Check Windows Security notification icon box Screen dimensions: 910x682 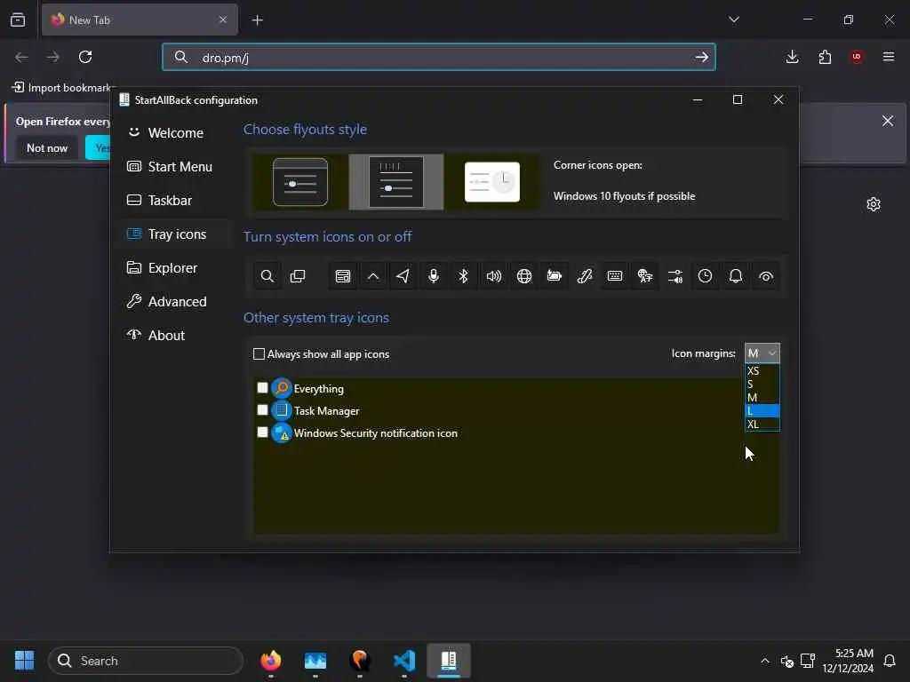click(x=262, y=432)
